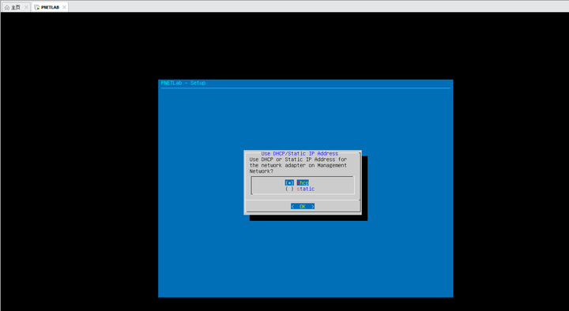
Task: Close the PNETLAB tab
Action: coord(64,7)
